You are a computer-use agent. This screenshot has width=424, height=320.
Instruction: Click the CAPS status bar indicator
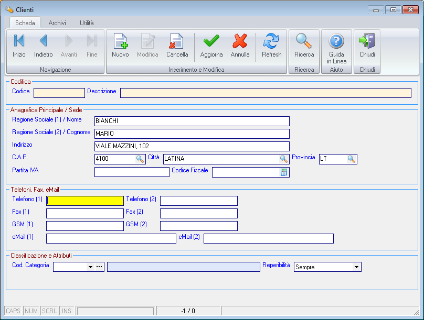tap(13, 311)
